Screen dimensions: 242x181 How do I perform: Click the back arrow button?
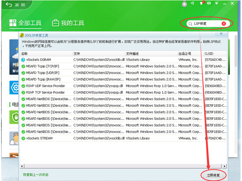pyautogui.click(x=9, y=4)
